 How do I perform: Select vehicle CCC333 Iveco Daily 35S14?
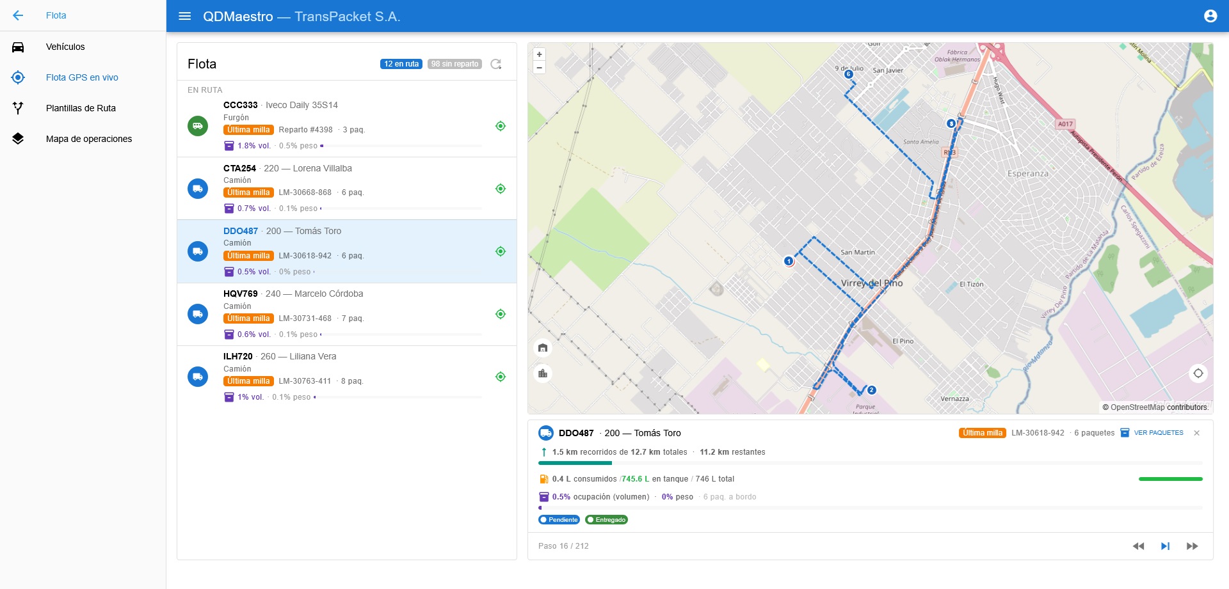coord(347,125)
